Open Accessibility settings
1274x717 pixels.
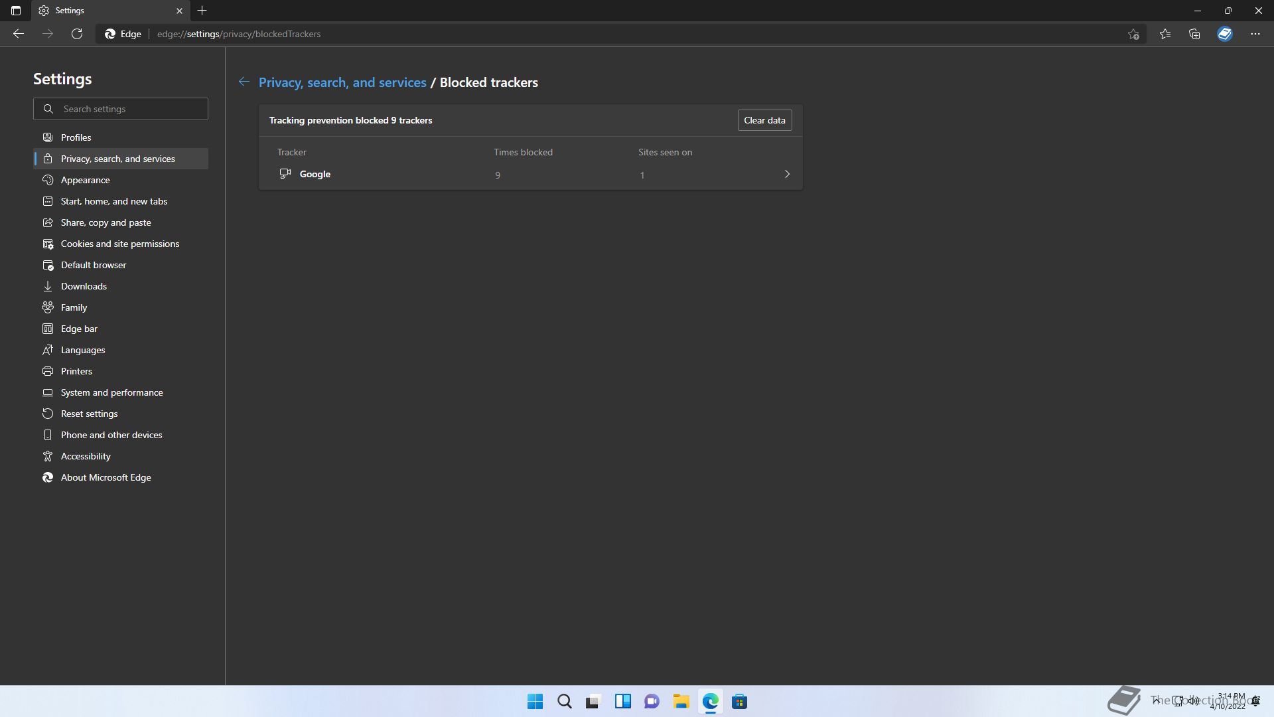(x=121, y=456)
